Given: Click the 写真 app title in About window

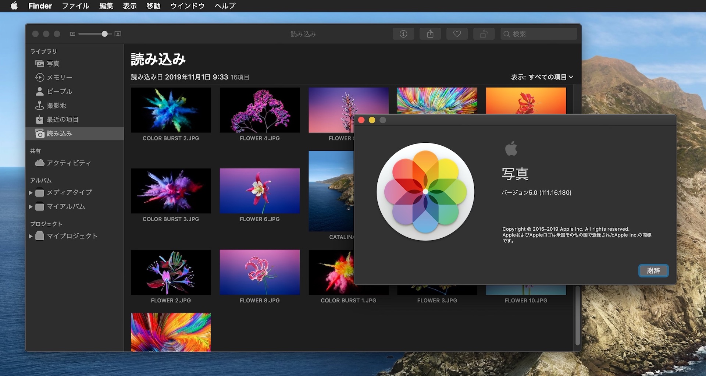Looking at the screenshot, I should tap(515, 174).
